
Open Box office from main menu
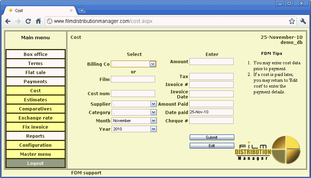36,54
